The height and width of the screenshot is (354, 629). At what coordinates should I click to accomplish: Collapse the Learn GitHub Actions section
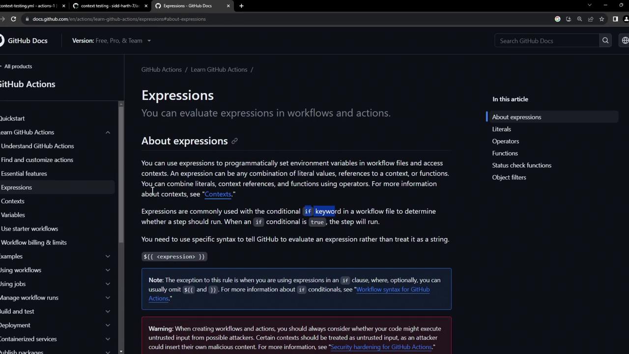pos(108,132)
